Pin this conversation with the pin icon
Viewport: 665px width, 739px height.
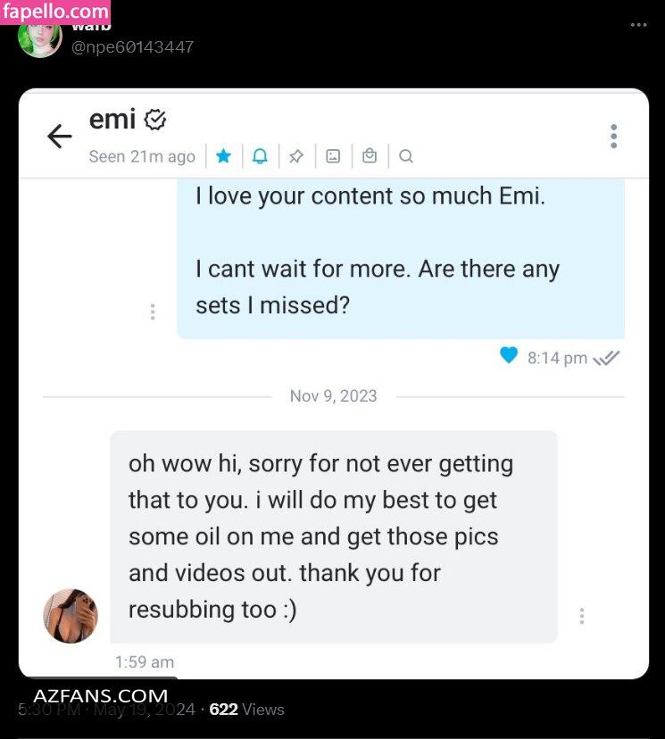[x=296, y=156]
